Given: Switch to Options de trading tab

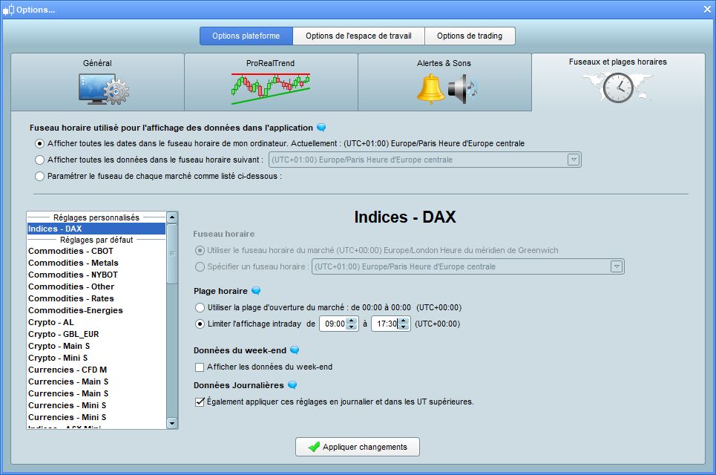Looking at the screenshot, I should (470, 36).
